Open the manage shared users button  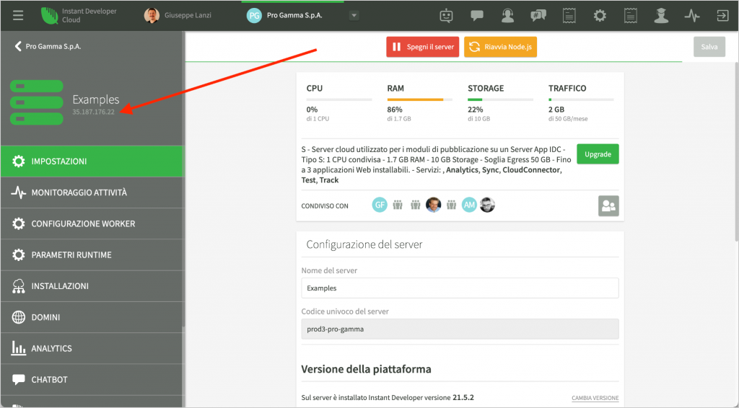pos(608,205)
